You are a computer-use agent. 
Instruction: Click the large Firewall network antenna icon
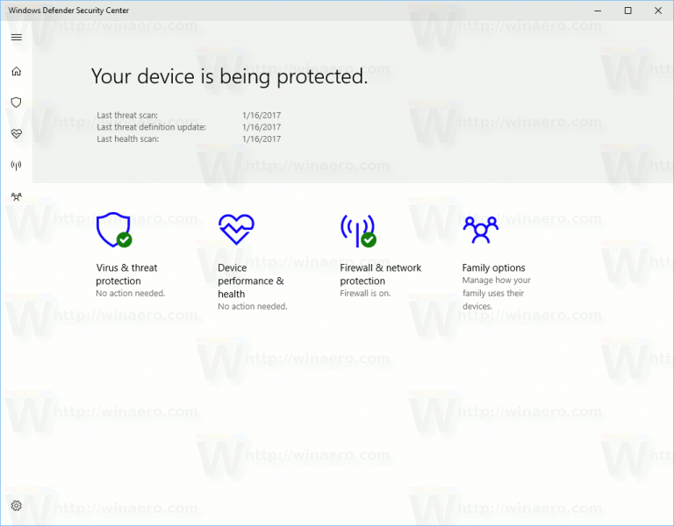(358, 231)
